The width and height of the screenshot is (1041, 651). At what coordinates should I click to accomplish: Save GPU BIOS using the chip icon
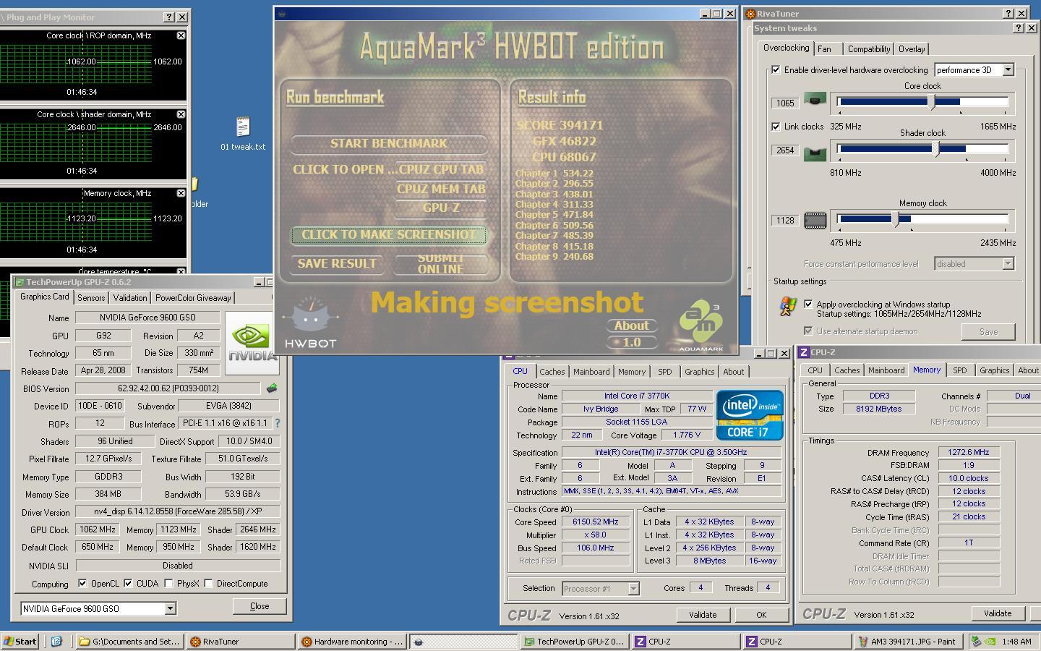point(272,388)
